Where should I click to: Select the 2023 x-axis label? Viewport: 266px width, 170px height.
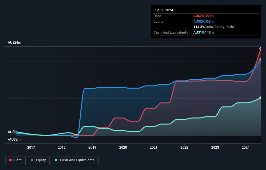tap(215, 147)
